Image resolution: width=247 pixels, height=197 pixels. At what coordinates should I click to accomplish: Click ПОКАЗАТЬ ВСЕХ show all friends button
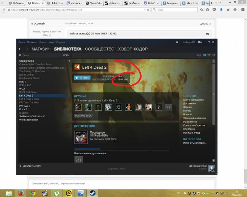[x=83, y=116]
